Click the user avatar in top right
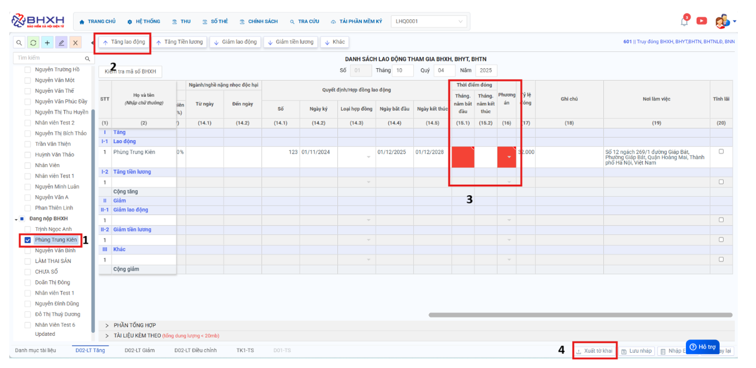This screenshot has height=368, width=756. (722, 22)
